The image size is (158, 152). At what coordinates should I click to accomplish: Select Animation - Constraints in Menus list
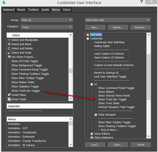22,132
